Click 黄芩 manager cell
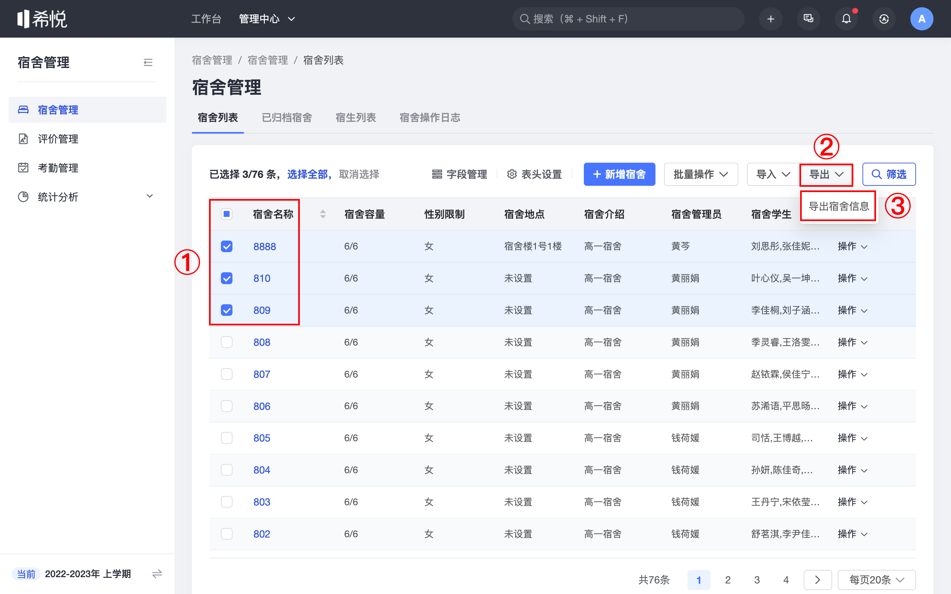 click(x=681, y=246)
